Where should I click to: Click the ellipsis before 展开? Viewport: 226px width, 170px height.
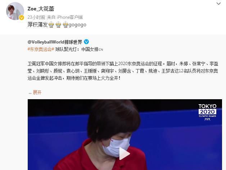(30, 93)
